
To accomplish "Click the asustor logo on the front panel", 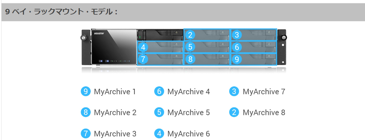I will click(x=99, y=33).
